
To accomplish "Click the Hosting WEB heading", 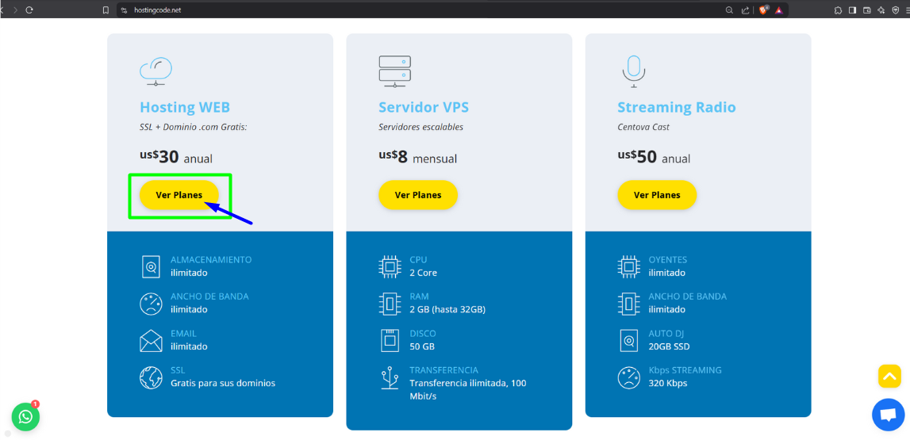I will coord(185,107).
